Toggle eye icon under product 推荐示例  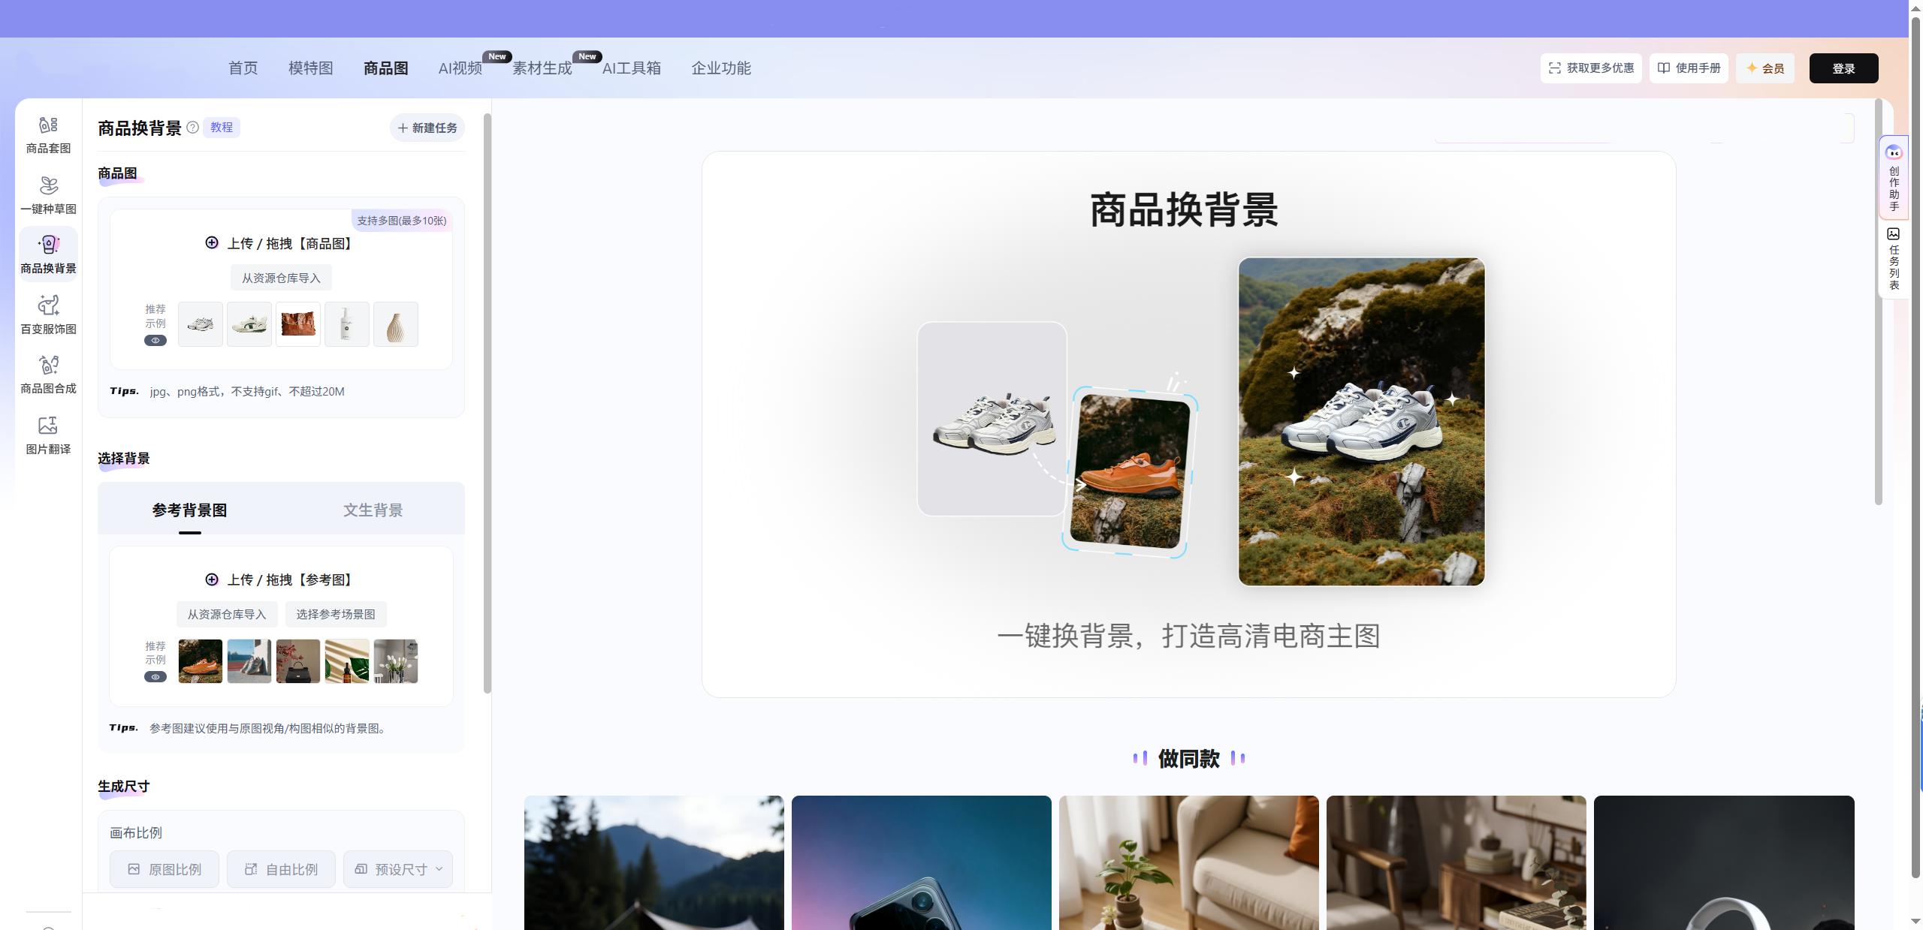155,341
